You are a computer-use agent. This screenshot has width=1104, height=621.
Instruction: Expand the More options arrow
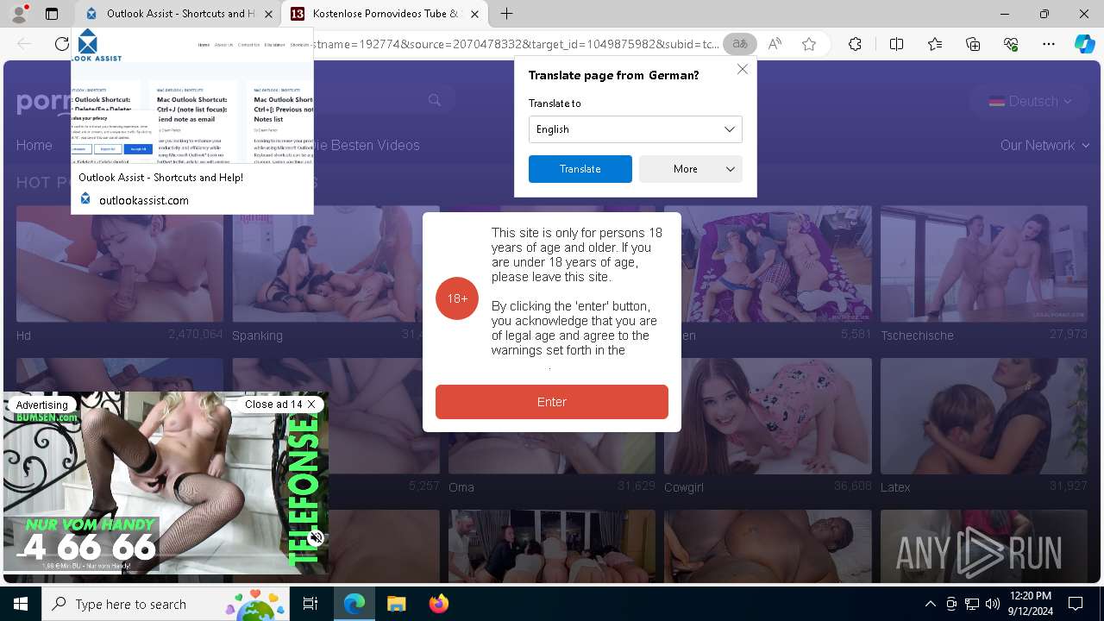(731, 169)
